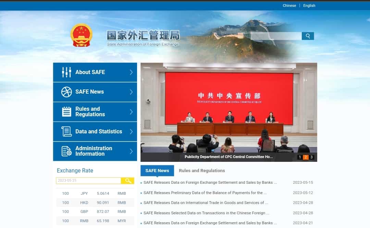Click the exchange rate date input field
The width and height of the screenshot is (370, 228).
[x=88, y=181]
